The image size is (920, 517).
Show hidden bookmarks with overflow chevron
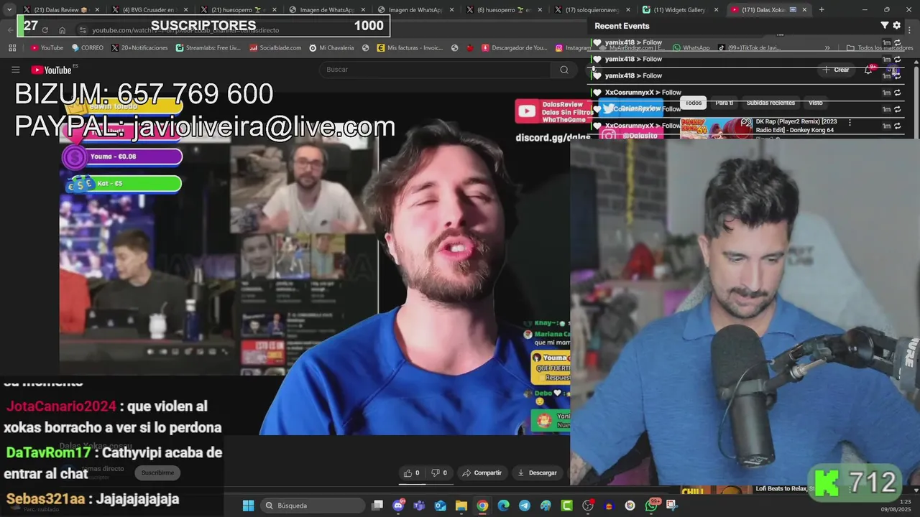827,47
